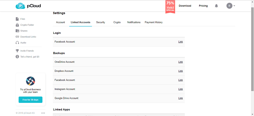Open Shares in the sidebar
The image size is (254, 116).
tap(24, 31)
